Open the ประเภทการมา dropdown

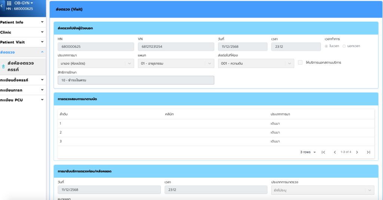pos(95,63)
